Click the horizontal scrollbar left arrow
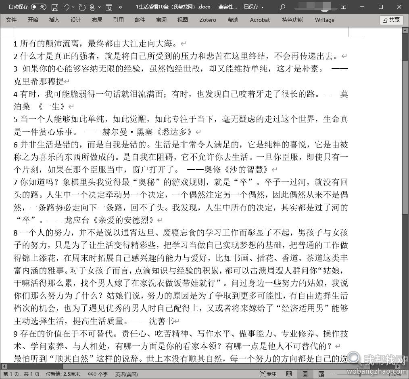This screenshot has width=409, height=379. [x=3, y=366]
